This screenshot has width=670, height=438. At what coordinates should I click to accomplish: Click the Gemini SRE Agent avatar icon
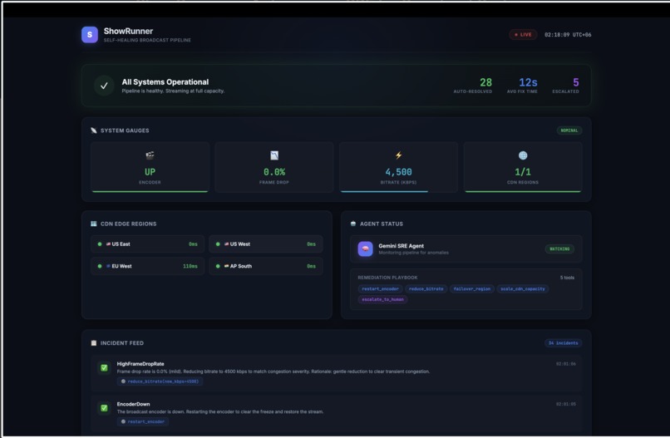tap(365, 249)
